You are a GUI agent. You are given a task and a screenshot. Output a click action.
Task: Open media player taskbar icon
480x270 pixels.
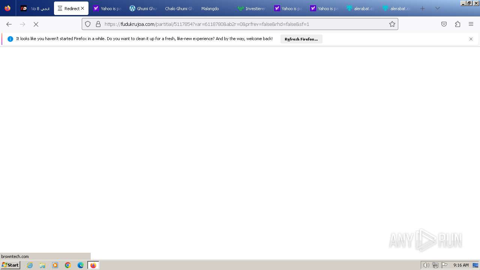click(55, 265)
